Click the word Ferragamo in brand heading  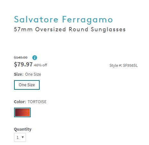pyautogui.click(x=87, y=20)
